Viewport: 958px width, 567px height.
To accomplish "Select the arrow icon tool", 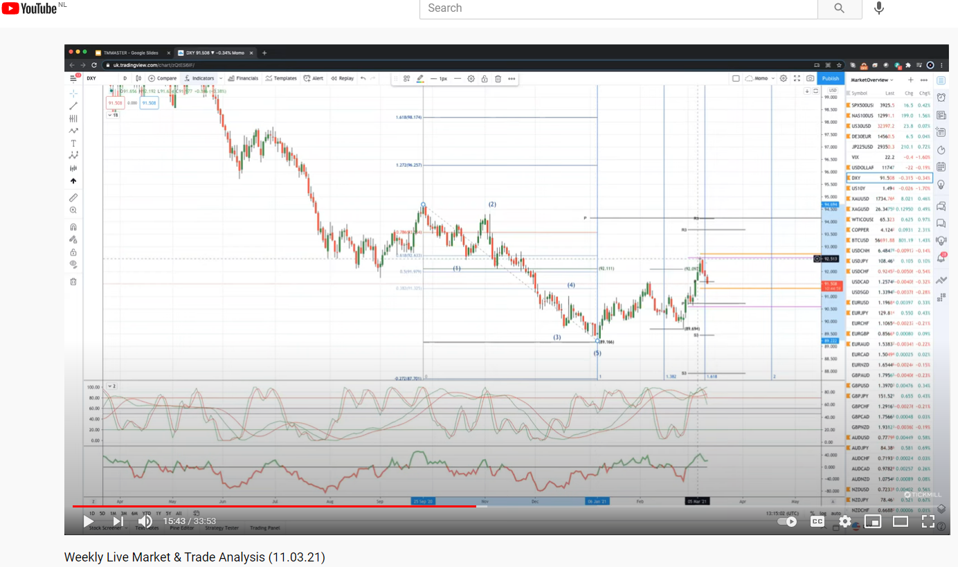I will click(x=73, y=181).
